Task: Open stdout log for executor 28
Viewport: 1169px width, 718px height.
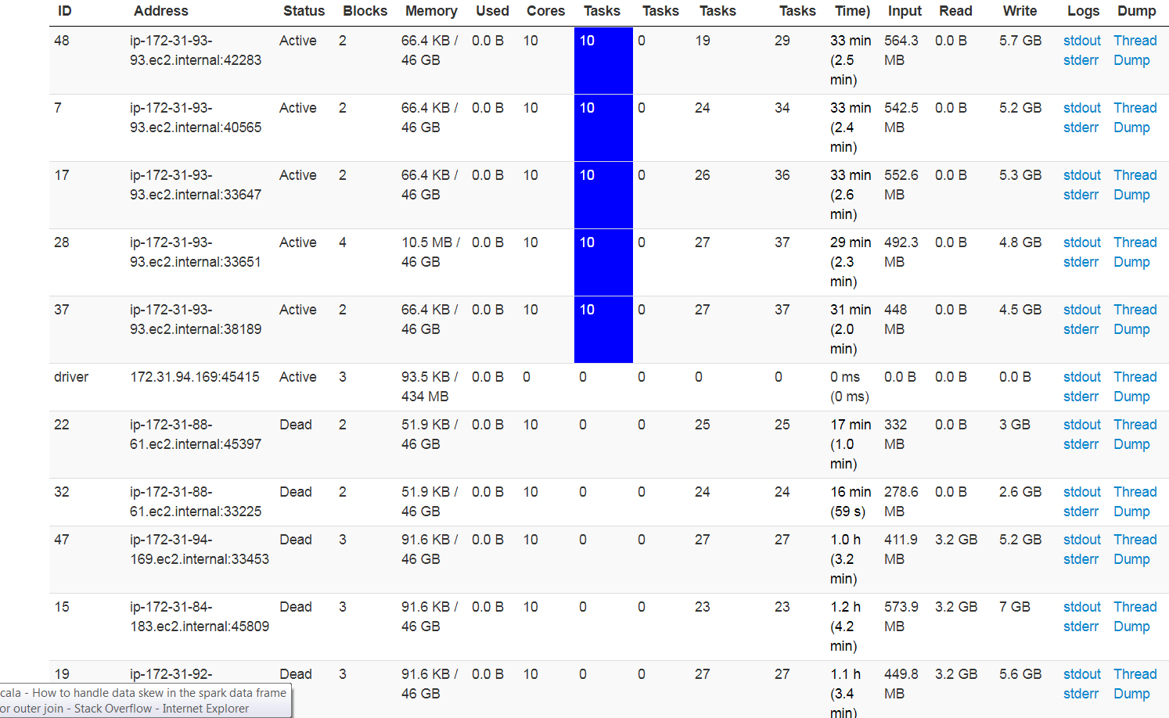Action: 1081,242
